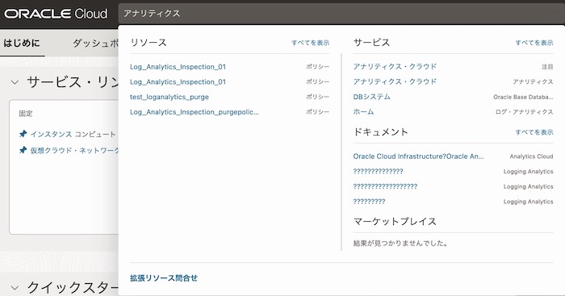Collapse the サービス・リンク section chevron

15,82
